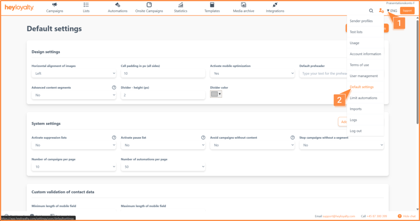Image resolution: width=420 pixels, height=221 pixels.
Task: Click the user settings account icon
Action: point(381,11)
